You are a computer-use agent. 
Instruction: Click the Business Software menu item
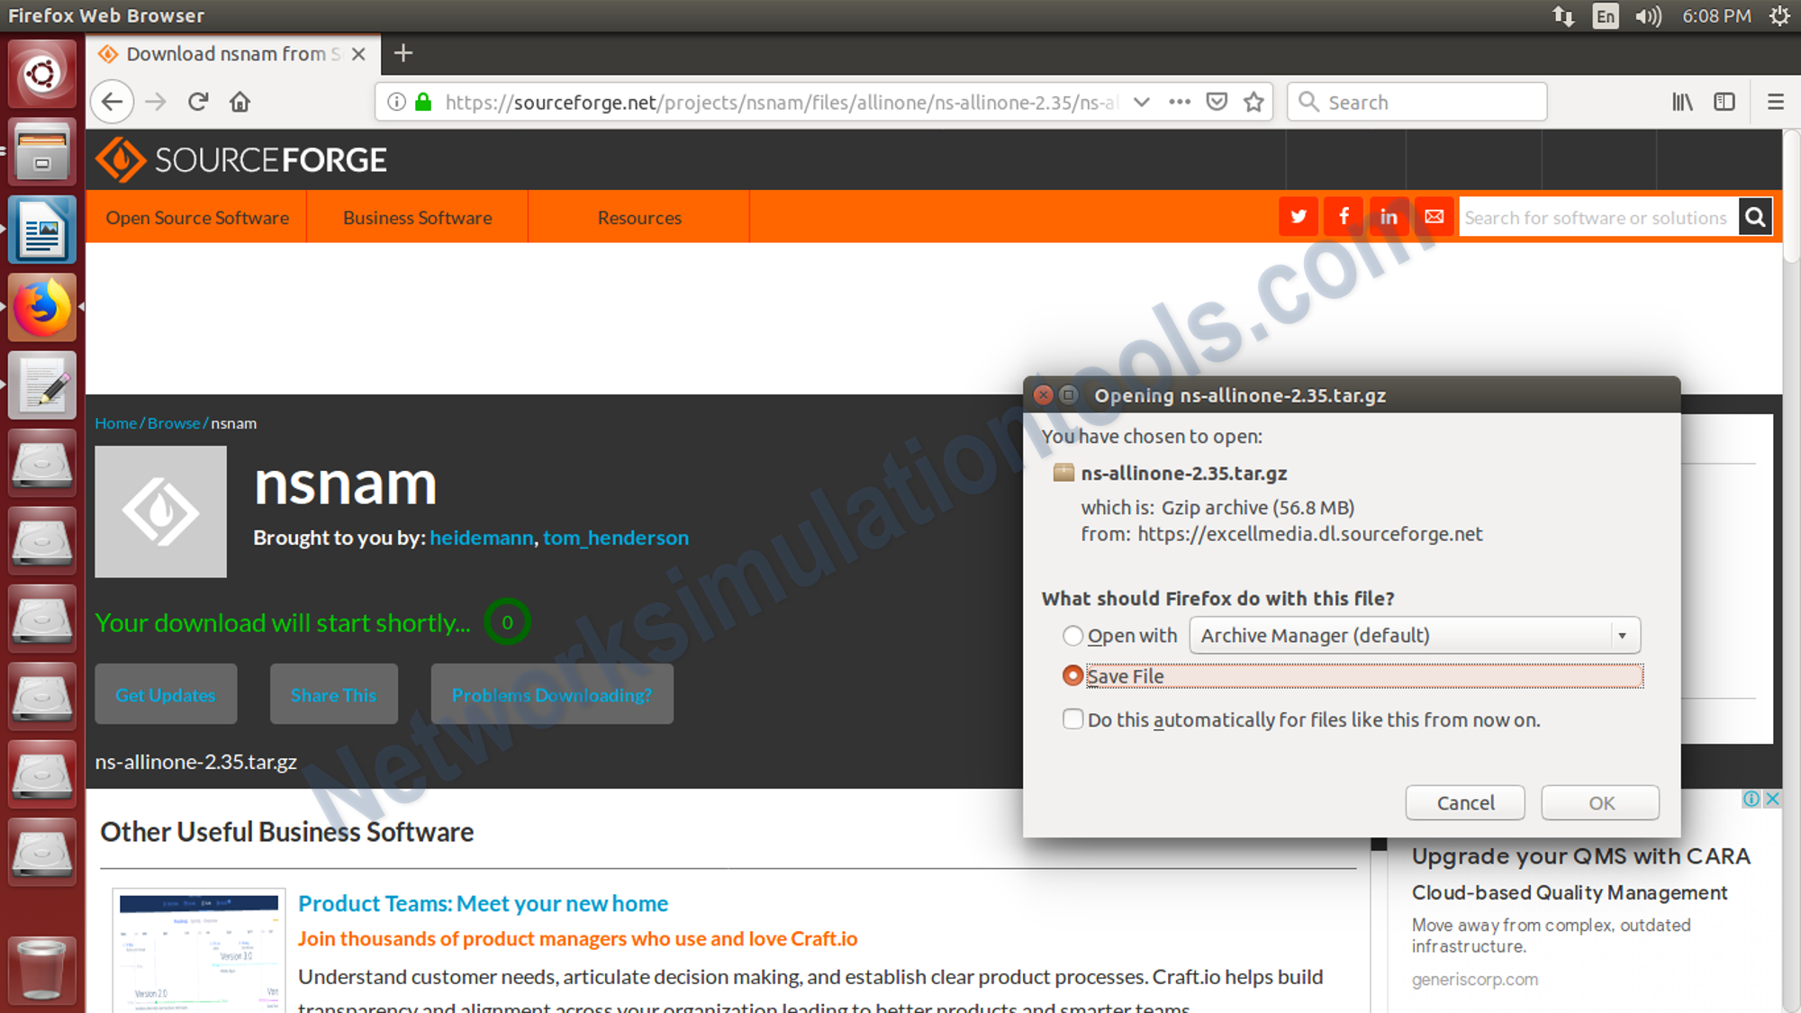click(417, 218)
